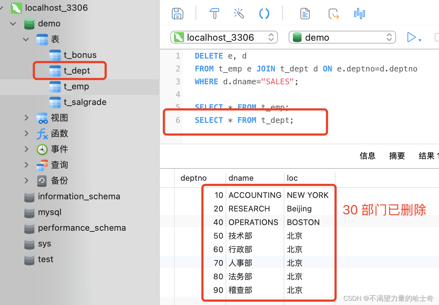Switch to the 信息 tab
This screenshot has width=439, height=305.
(x=367, y=156)
